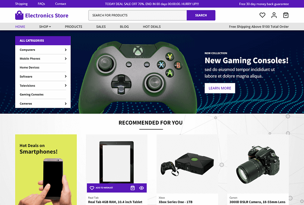The height and width of the screenshot is (205, 304).
Task: Open the Canon DSLR camera product image
Action: pyautogui.click(x=258, y=164)
